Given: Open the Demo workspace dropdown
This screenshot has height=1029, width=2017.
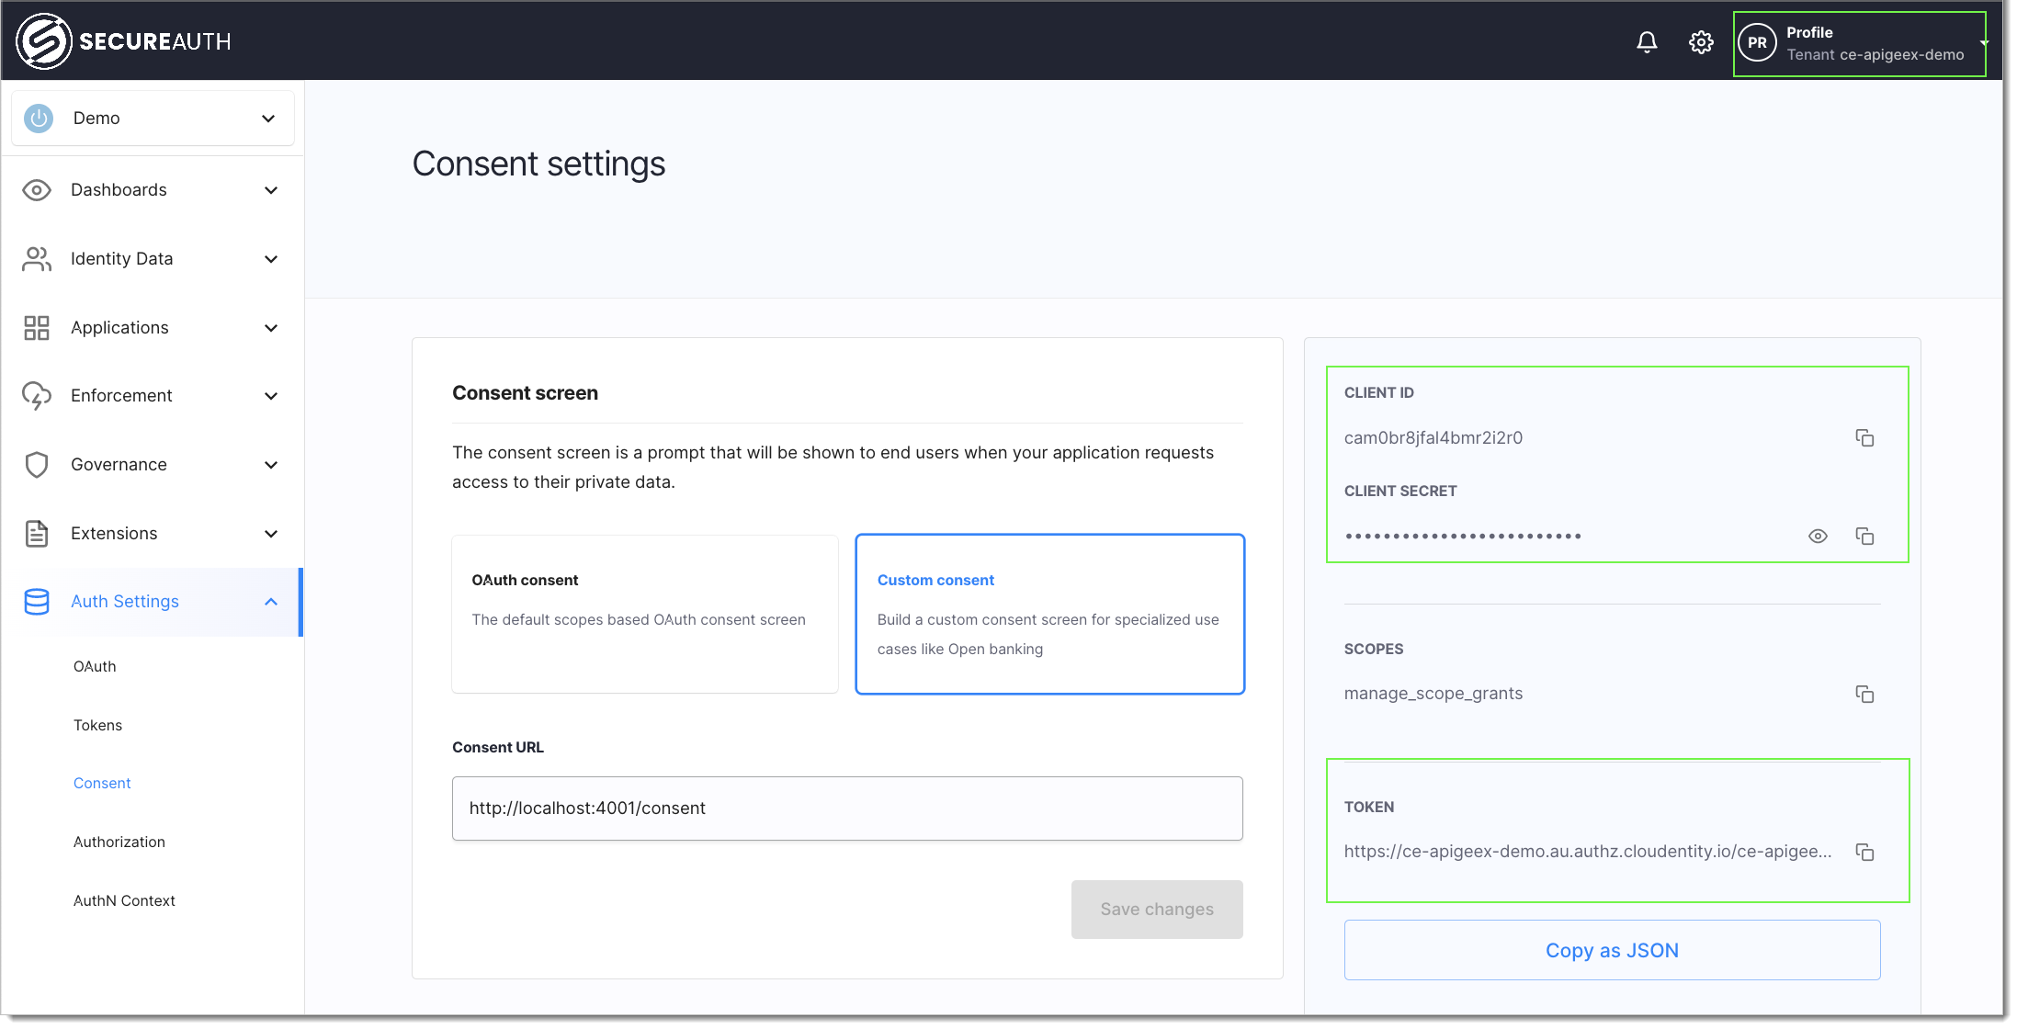Looking at the screenshot, I should pos(153,118).
